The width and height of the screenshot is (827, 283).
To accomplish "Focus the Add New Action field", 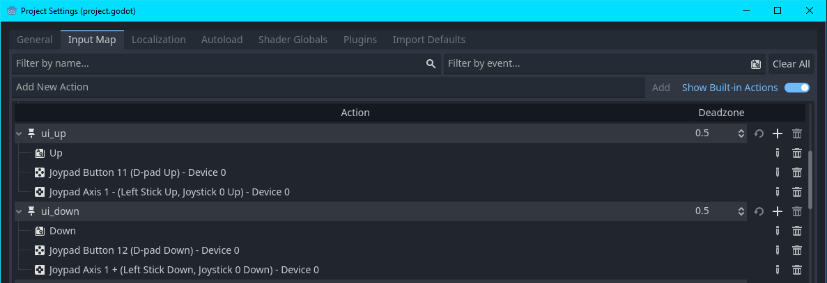I will click(x=328, y=88).
